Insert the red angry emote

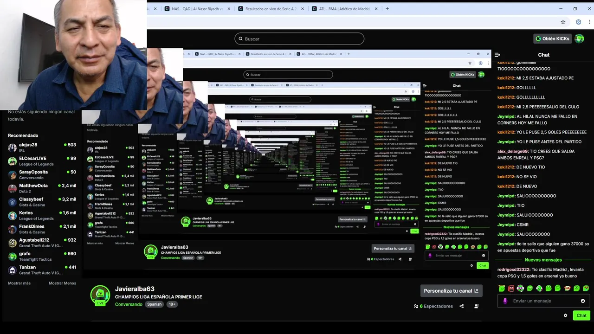click(511, 288)
